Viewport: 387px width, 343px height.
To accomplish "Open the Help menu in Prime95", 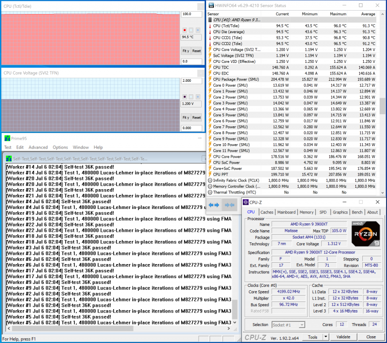I will click(98, 148).
